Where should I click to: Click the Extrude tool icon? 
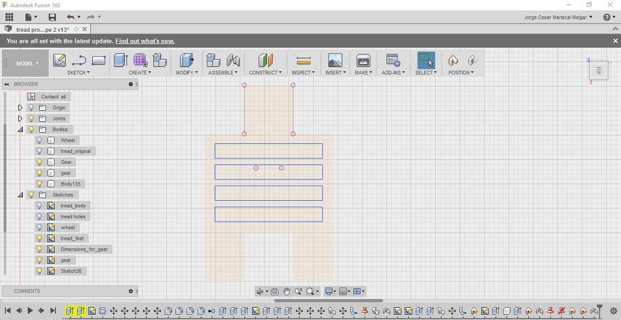[120, 60]
